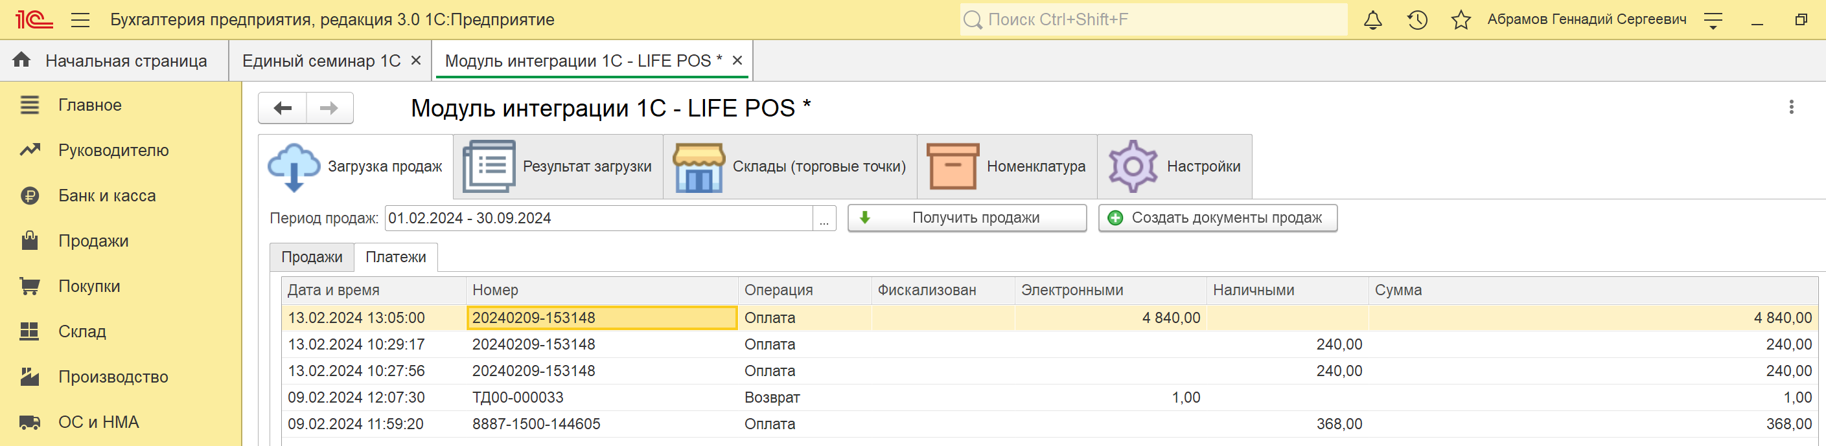The width and height of the screenshot is (1826, 446).
Task: Go forward with the right arrow button
Action: click(330, 108)
